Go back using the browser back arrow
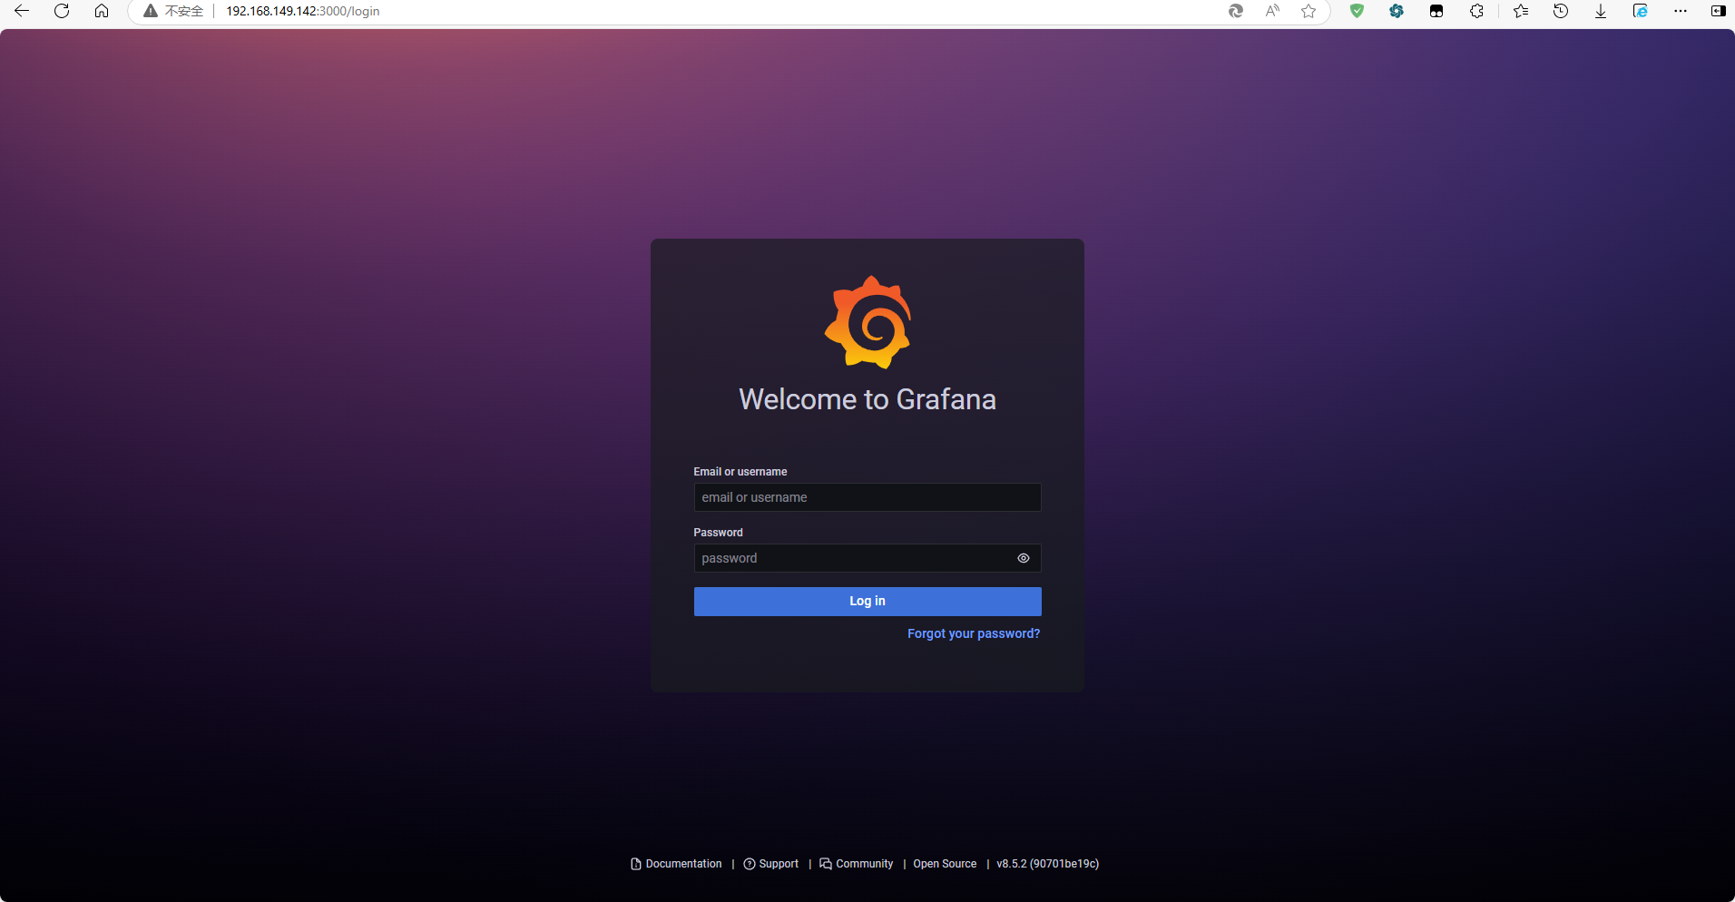Screen dimensions: 1735x902 tap(22, 11)
